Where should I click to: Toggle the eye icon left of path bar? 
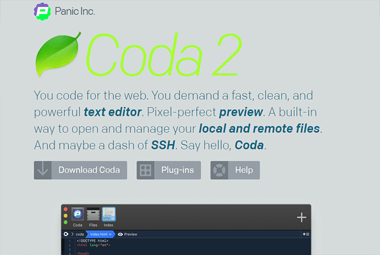tap(66, 234)
